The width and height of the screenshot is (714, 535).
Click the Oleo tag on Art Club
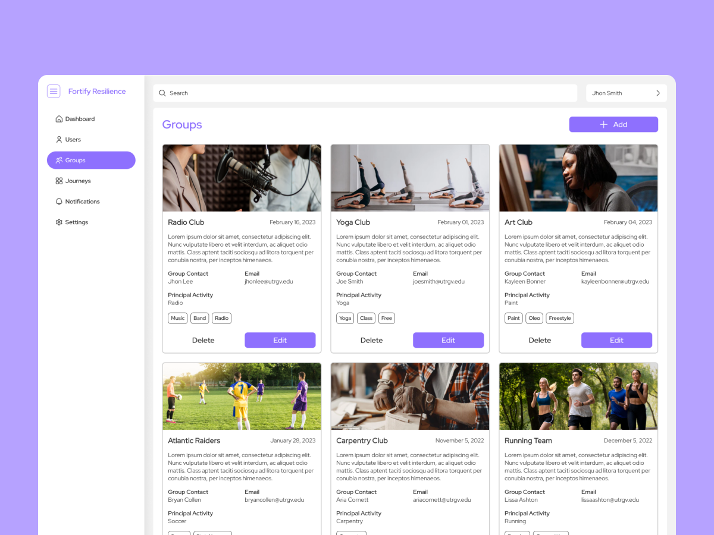click(x=534, y=318)
